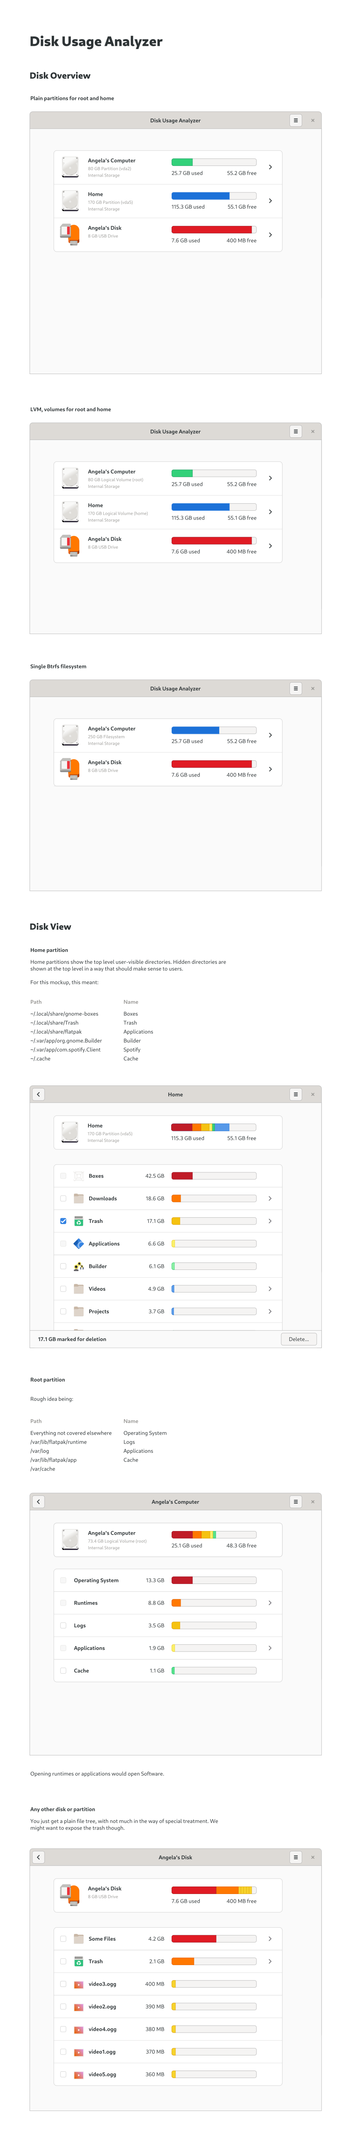Expand the Runtimes row chevron

click(270, 1603)
